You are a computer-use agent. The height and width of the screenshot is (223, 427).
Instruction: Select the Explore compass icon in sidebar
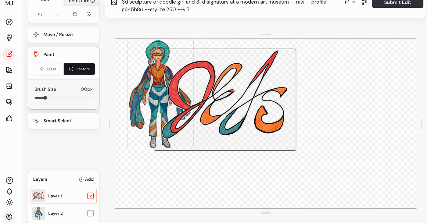coord(9,22)
